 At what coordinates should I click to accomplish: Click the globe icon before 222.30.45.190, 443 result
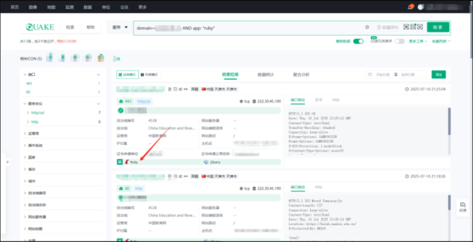[254, 101]
